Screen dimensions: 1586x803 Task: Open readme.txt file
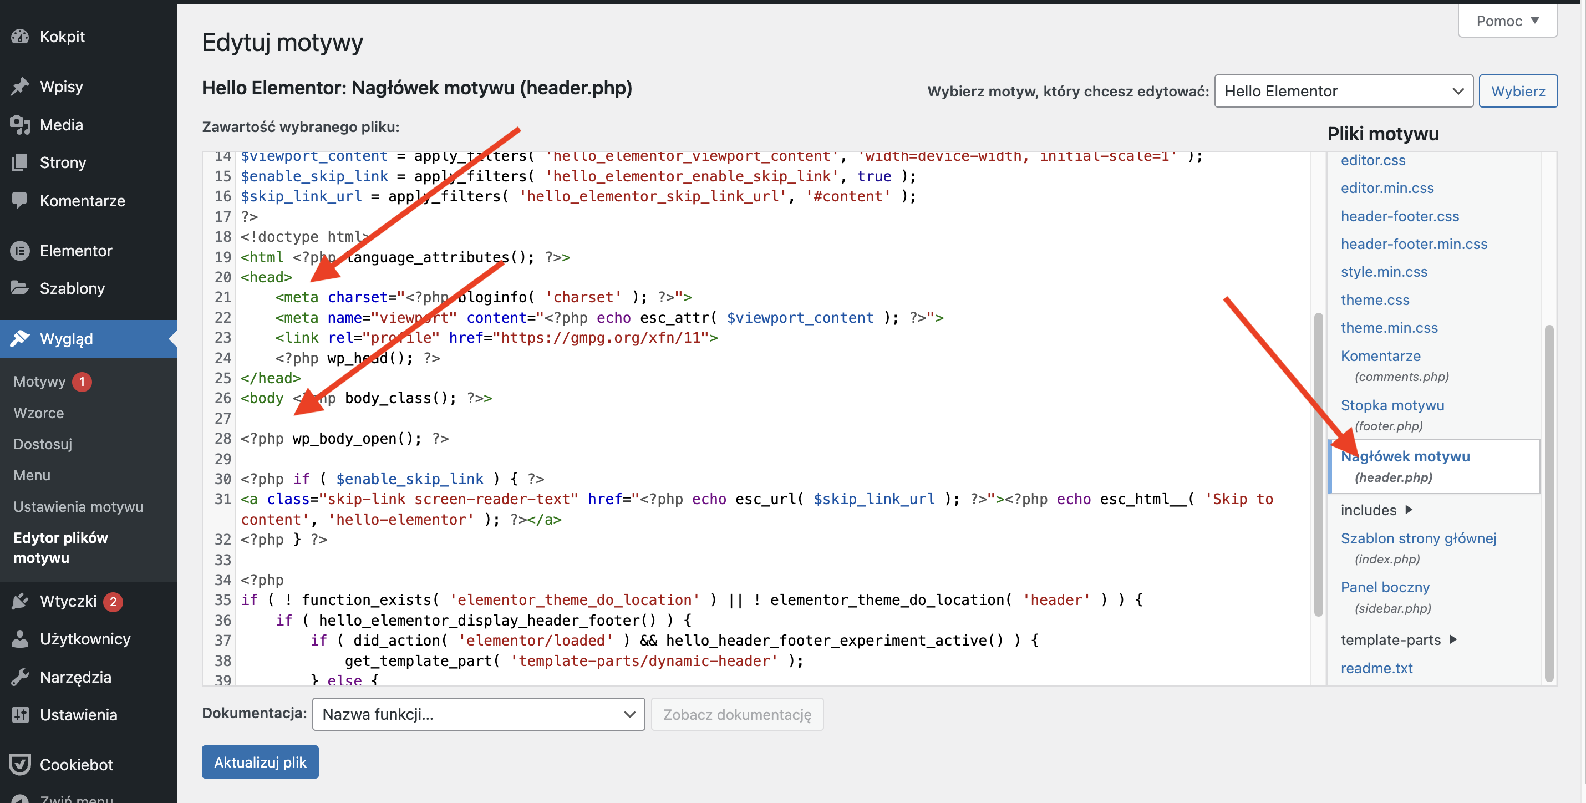pos(1377,668)
